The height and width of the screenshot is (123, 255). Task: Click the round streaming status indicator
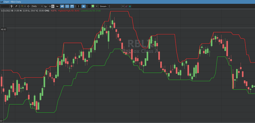(x=89, y=6)
